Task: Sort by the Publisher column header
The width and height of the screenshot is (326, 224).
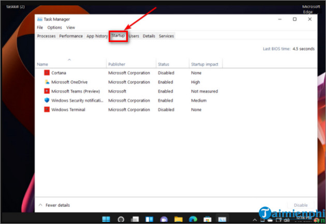Action: (x=131, y=64)
